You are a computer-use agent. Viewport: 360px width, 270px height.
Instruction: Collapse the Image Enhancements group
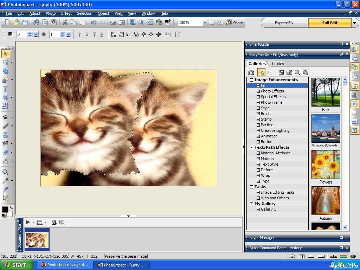point(251,80)
